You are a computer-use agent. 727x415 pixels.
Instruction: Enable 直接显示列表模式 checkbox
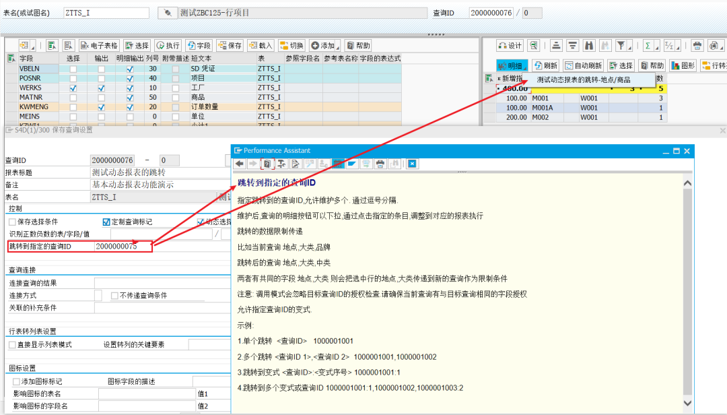[x=13, y=344]
